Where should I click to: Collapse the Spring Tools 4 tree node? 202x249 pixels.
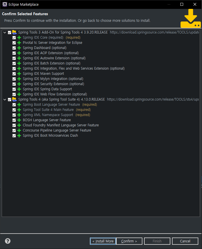(x=5, y=99)
